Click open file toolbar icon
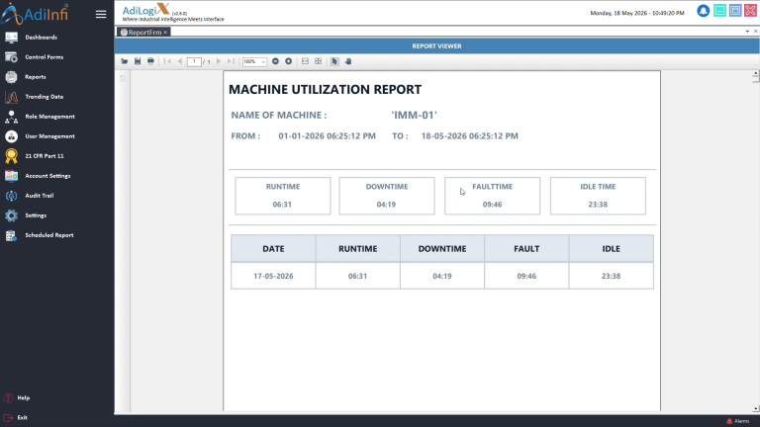 [125, 61]
